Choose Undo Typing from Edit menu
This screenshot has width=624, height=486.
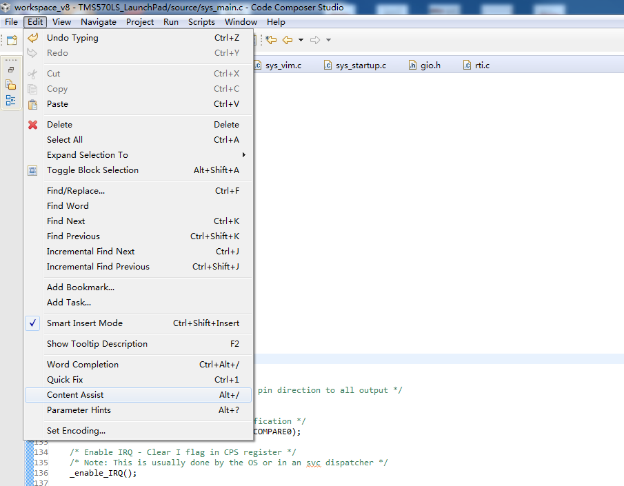[138, 38]
